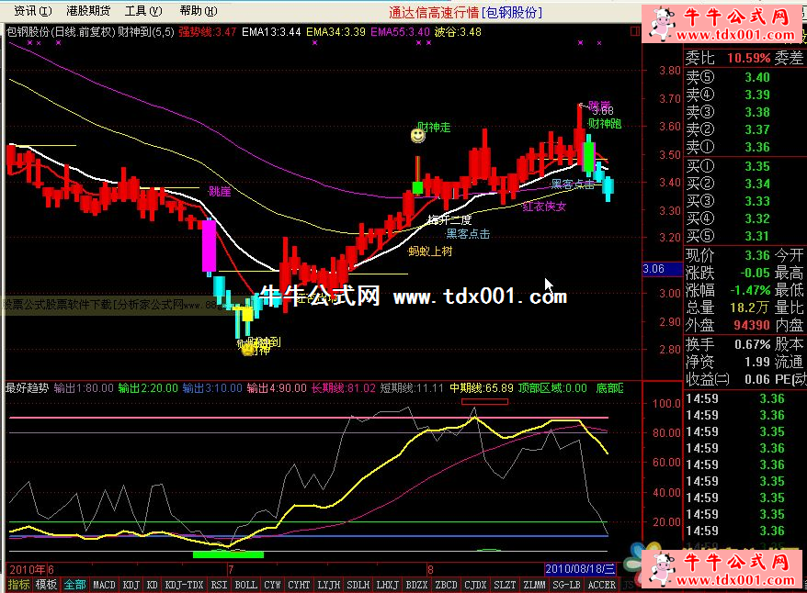Select the SG-LB indicator tab
The image size is (807, 593).
click(x=567, y=585)
